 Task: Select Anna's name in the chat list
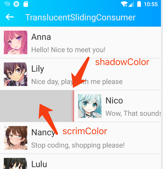click(41, 37)
